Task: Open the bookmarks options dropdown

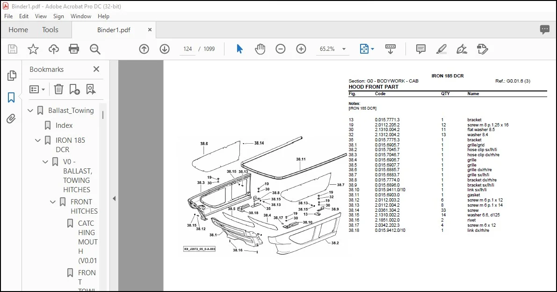Action: point(37,89)
